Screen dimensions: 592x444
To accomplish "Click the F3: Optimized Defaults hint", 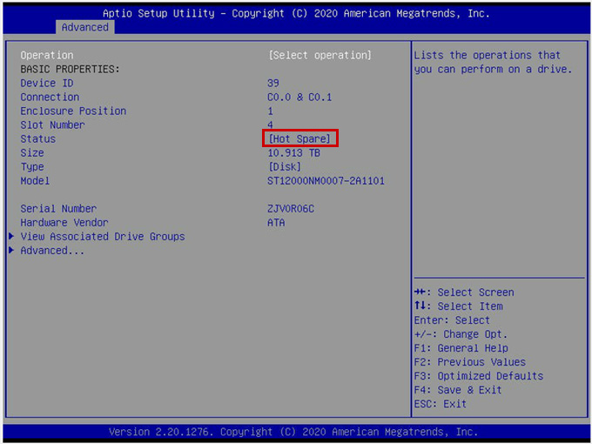I will tap(478, 375).
